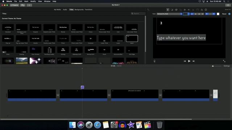Go back to Projects
232x130 pixels.
pyautogui.click(x=14, y=5)
